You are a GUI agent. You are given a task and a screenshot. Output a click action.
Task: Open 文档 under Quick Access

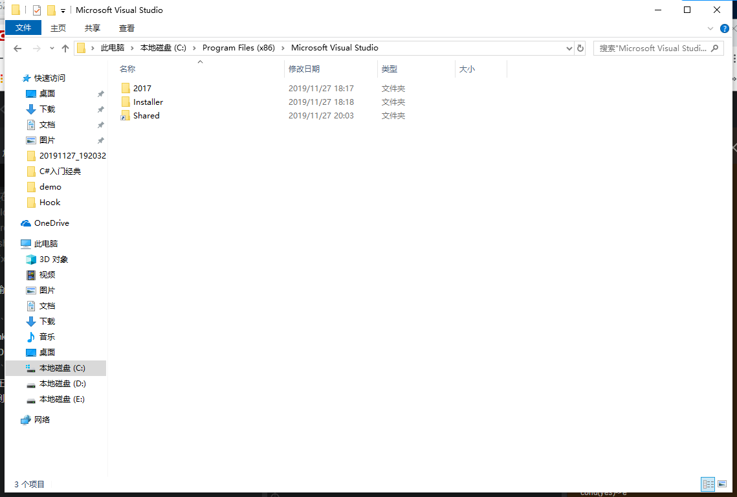(47, 125)
